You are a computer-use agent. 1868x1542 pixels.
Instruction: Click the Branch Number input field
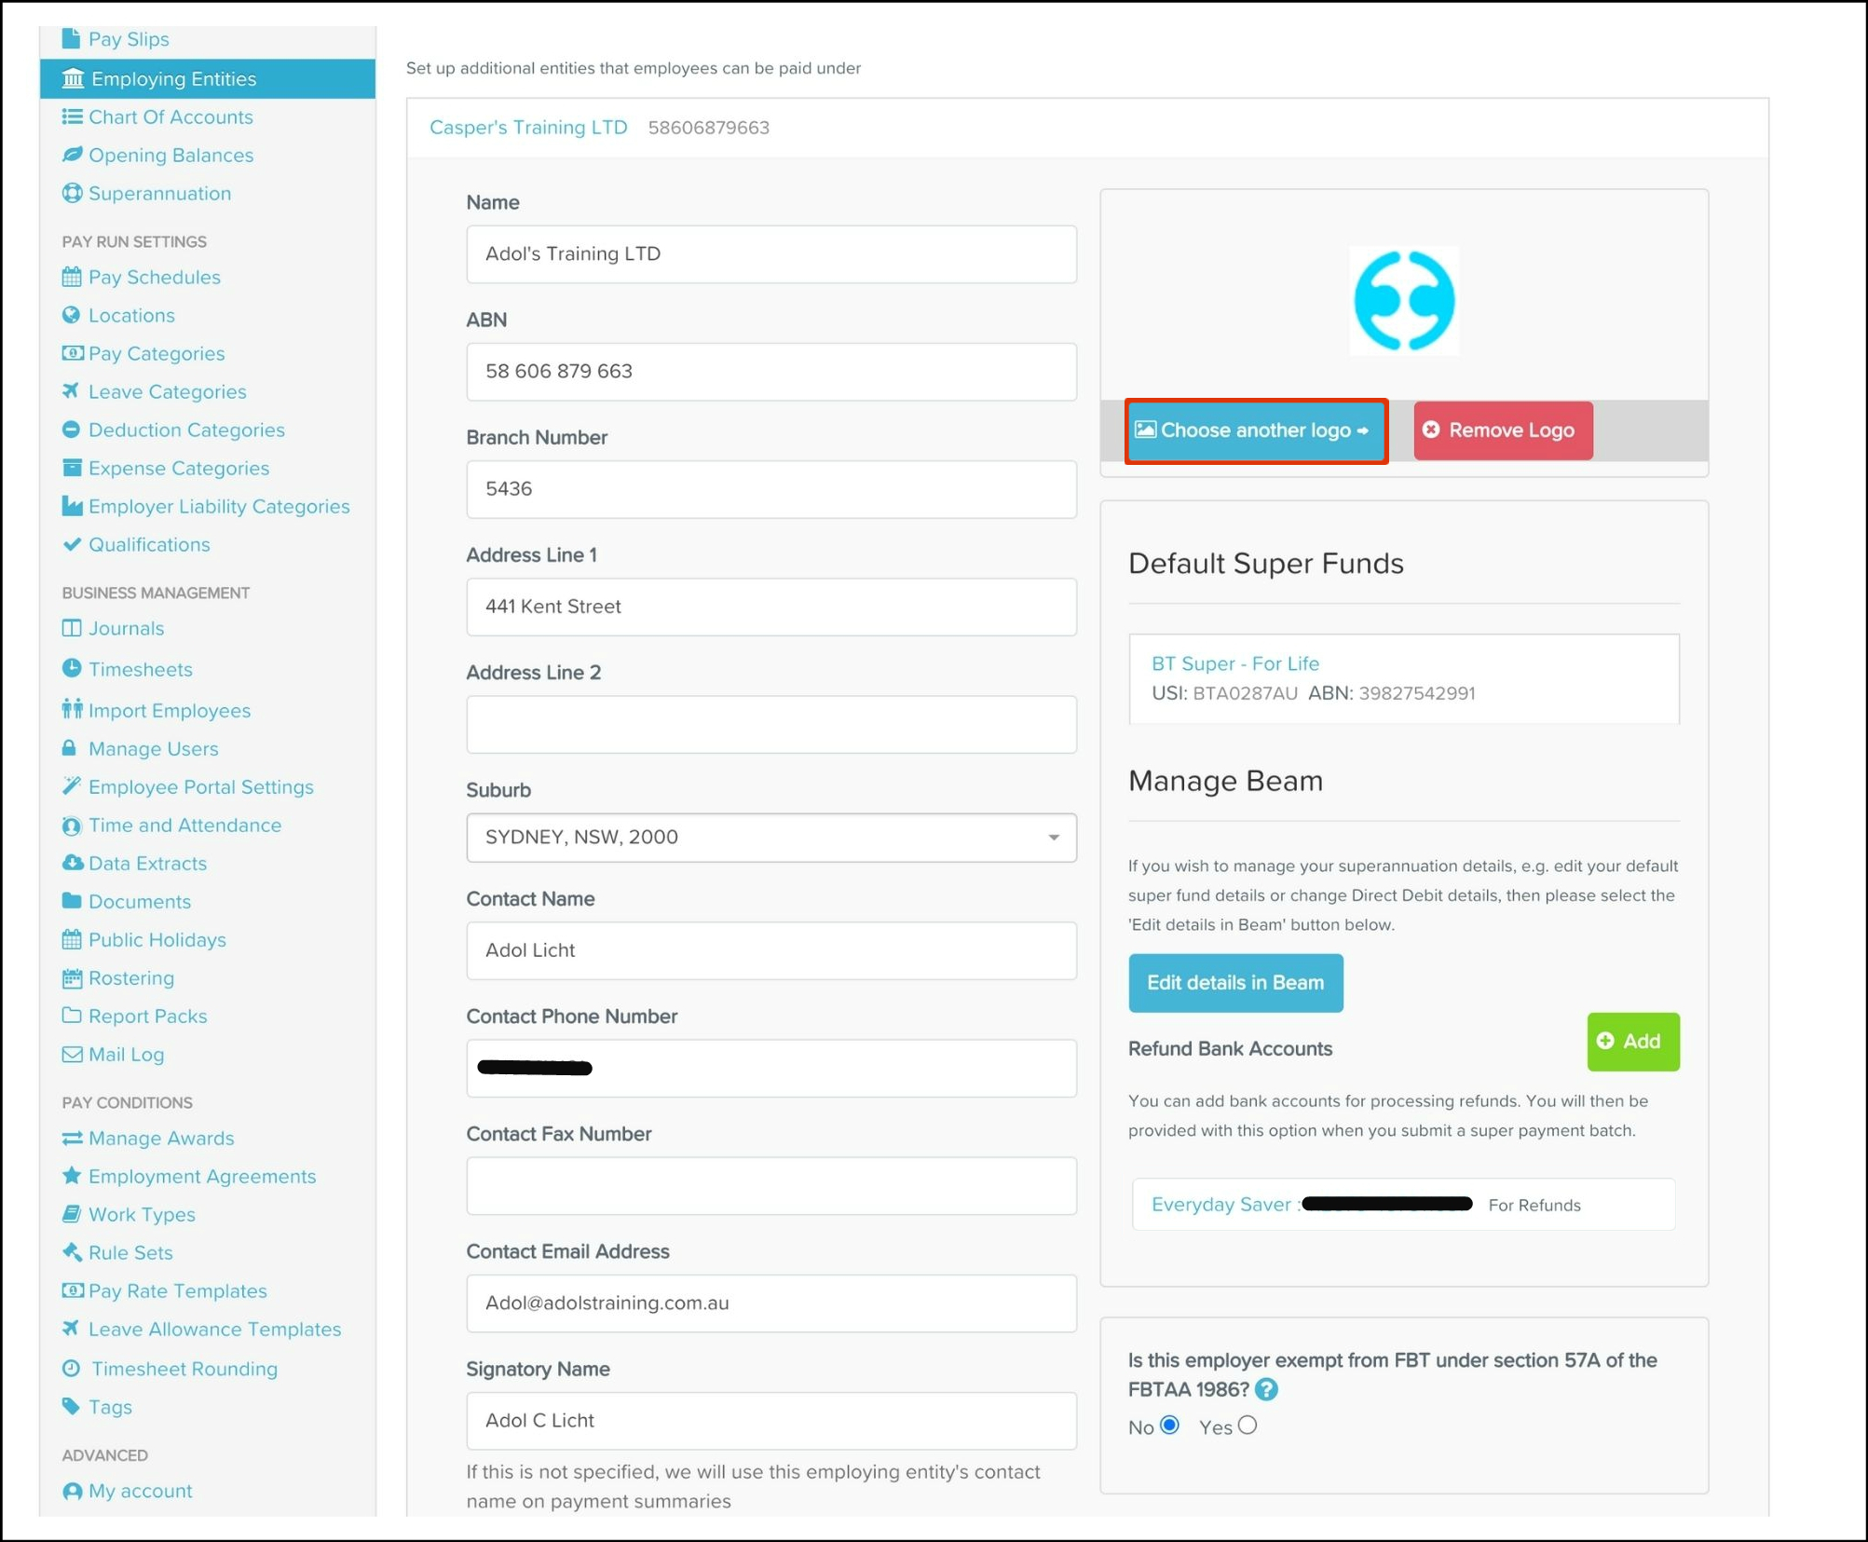[770, 489]
